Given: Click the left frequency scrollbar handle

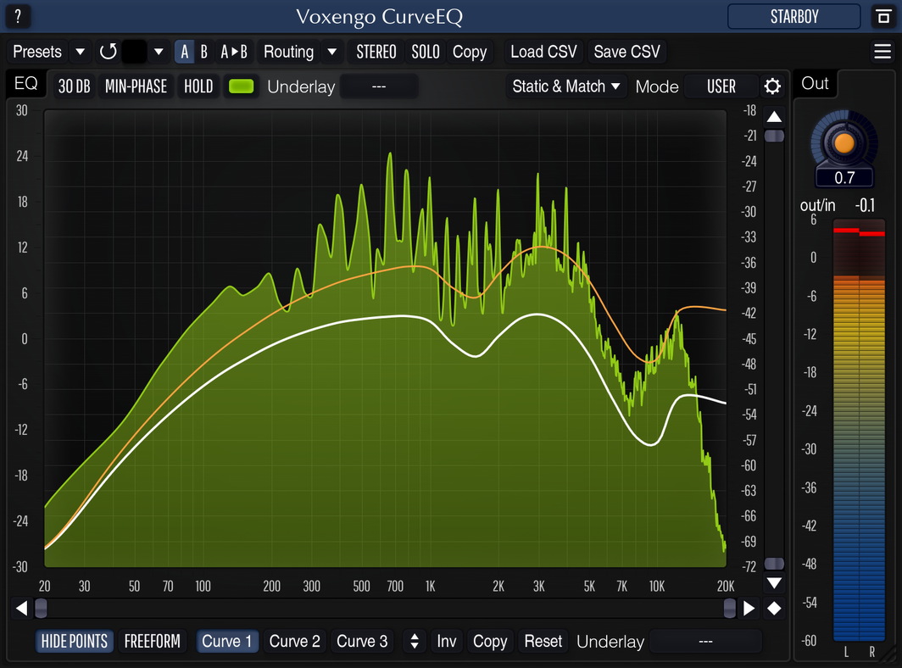Looking at the screenshot, I should click(x=41, y=608).
